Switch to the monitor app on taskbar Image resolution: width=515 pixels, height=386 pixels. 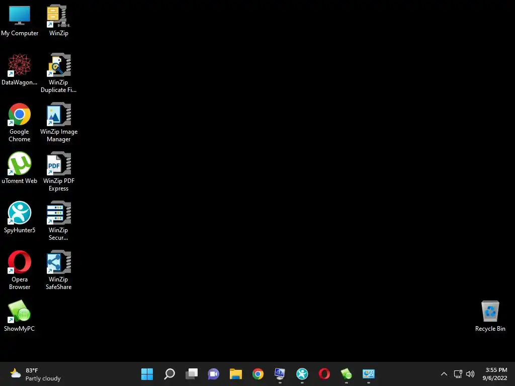280,374
